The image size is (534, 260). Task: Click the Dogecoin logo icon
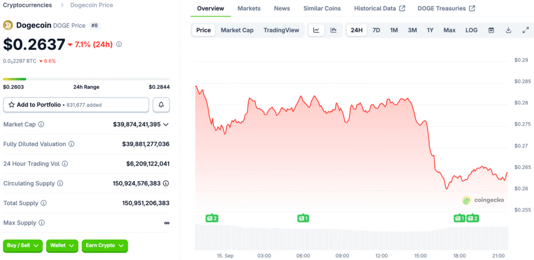coord(8,25)
